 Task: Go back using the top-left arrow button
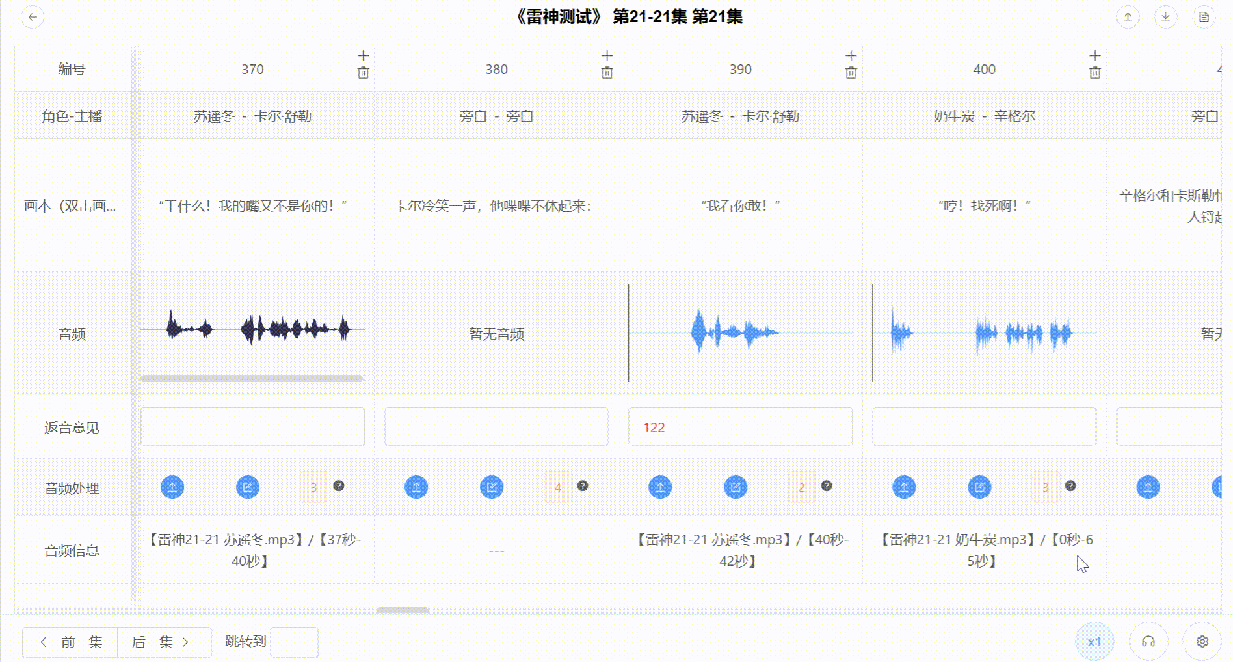click(x=33, y=17)
